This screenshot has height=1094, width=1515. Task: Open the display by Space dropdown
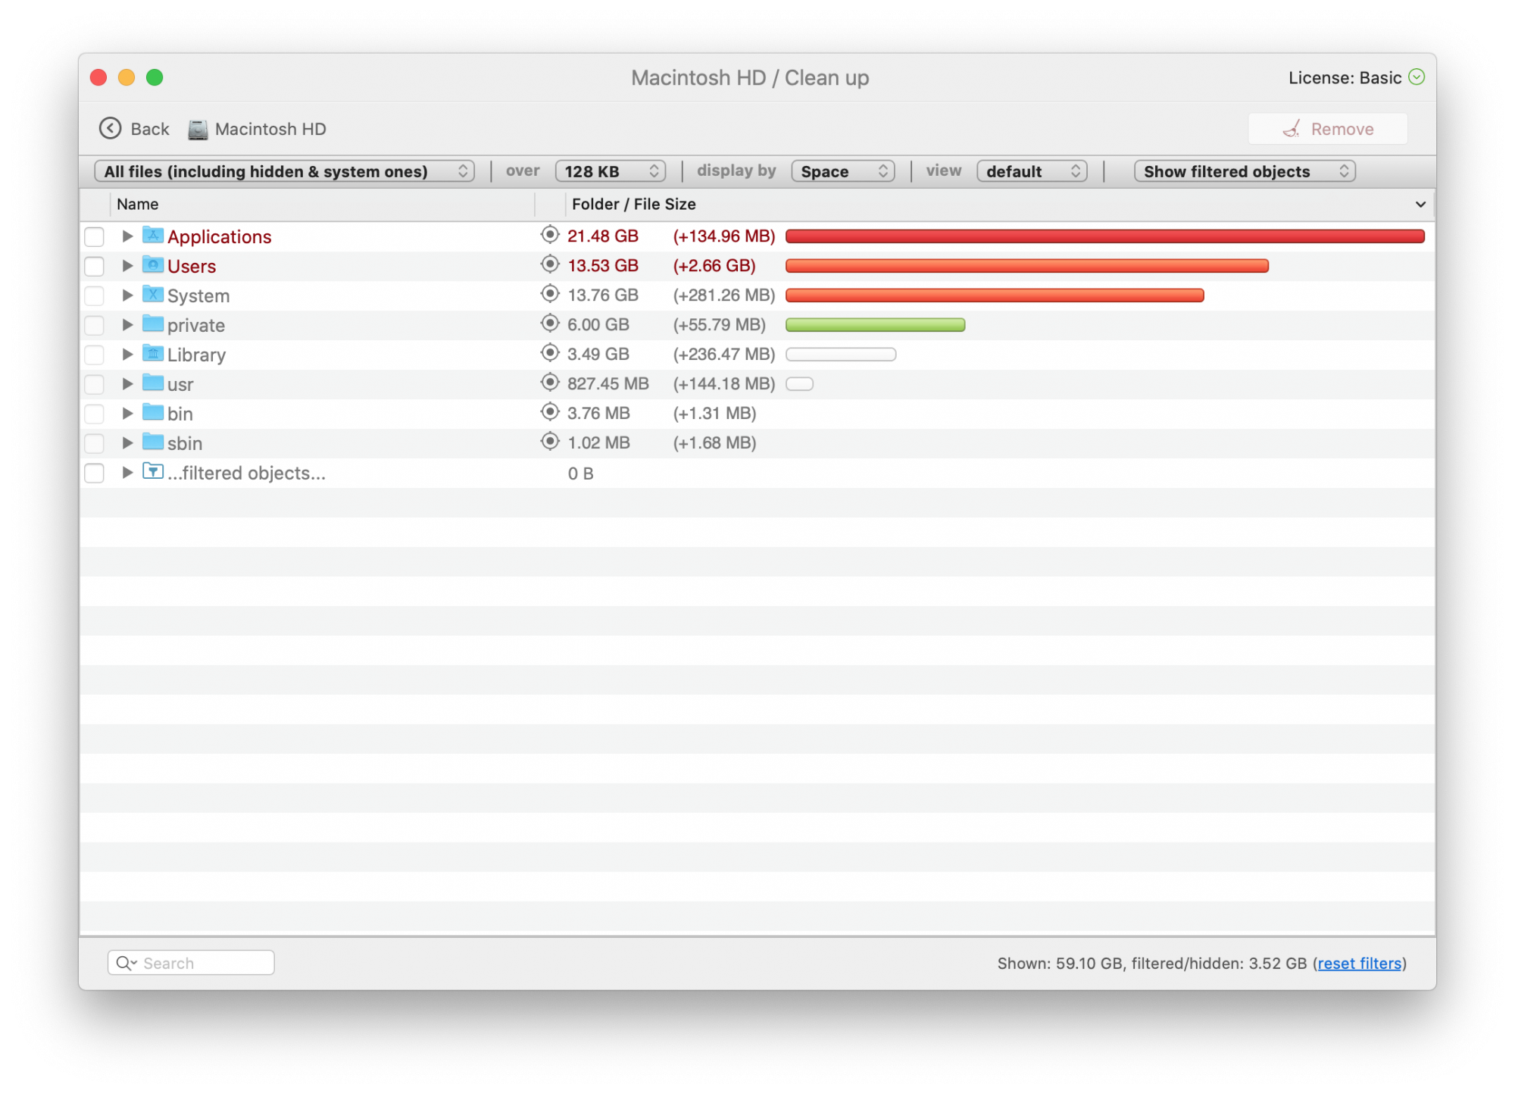point(842,171)
